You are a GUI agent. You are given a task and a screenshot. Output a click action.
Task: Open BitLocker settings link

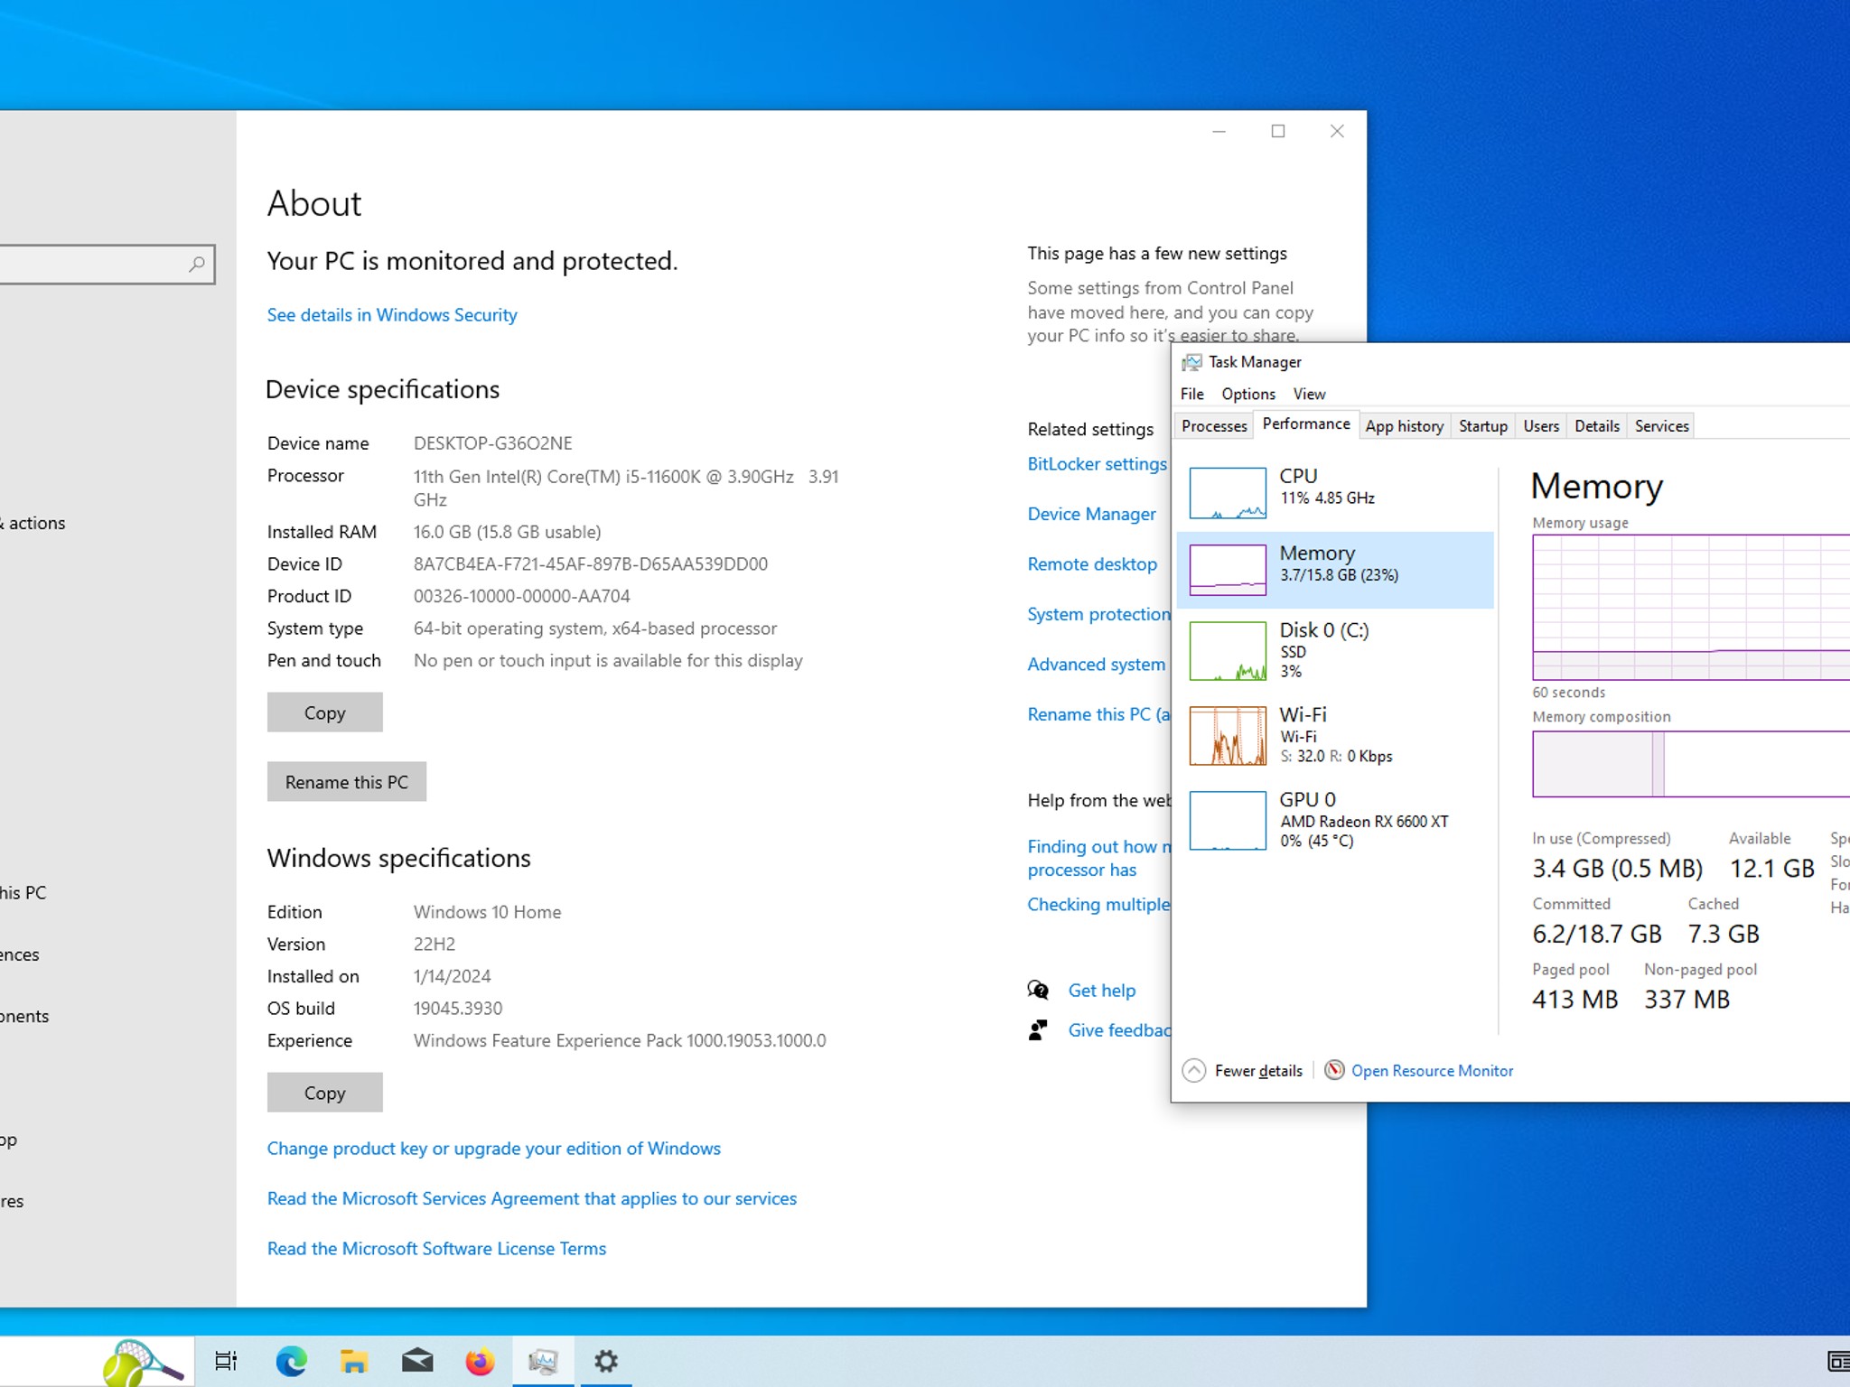click(x=1097, y=464)
